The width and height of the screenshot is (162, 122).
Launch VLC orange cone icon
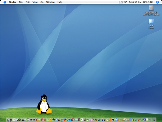[110, 120]
